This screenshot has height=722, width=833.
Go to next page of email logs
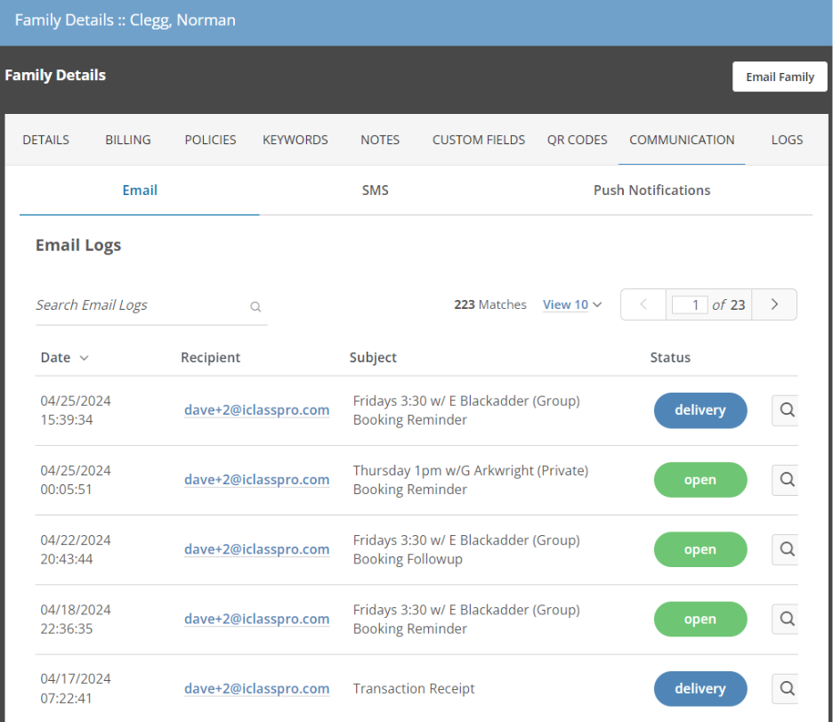(x=774, y=304)
